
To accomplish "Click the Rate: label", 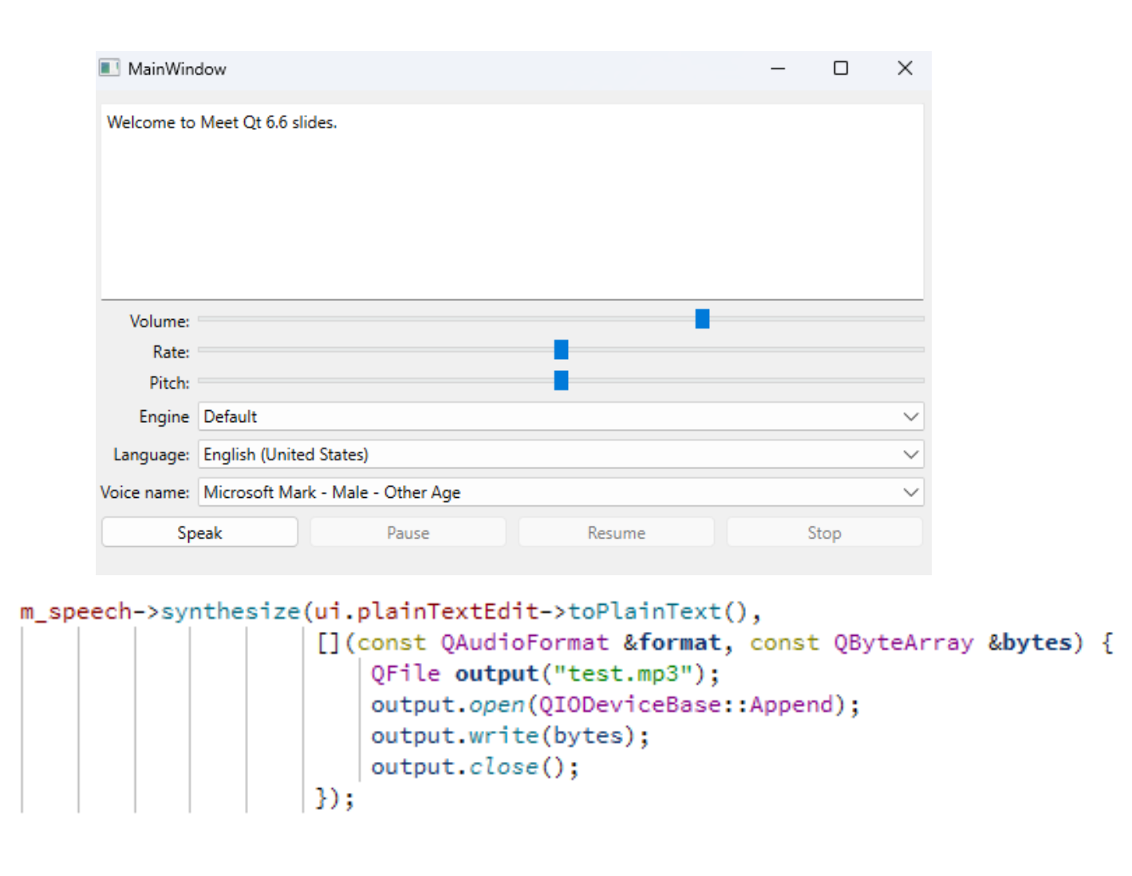I will (x=171, y=352).
